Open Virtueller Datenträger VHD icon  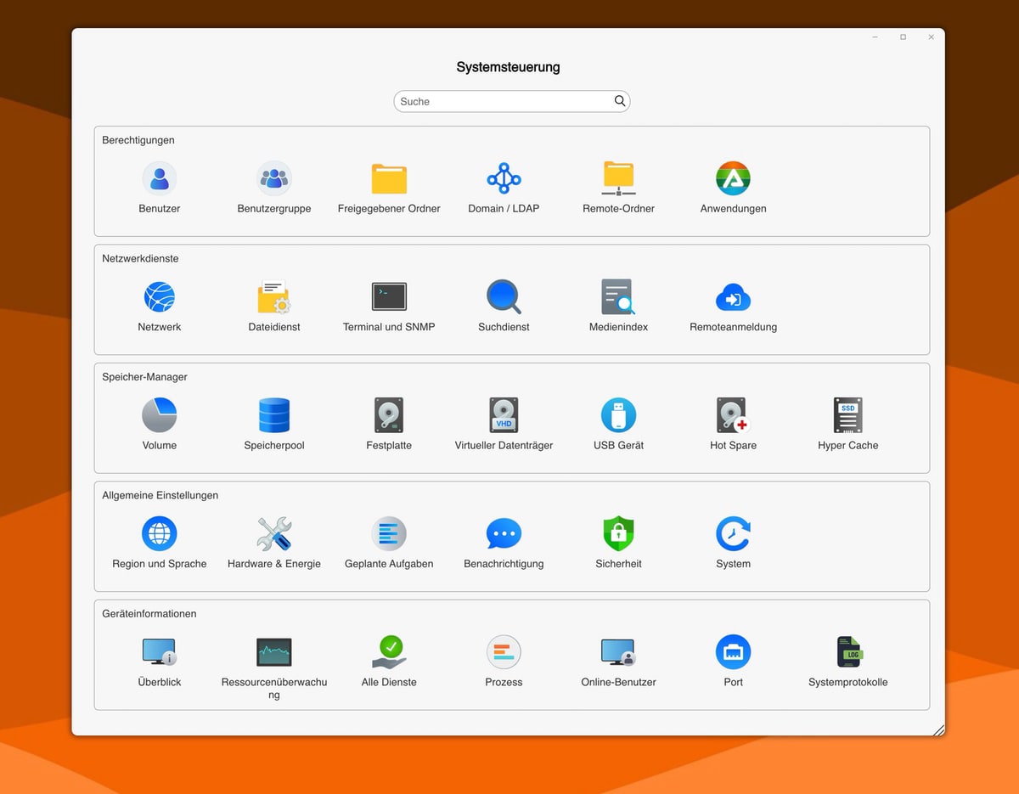pyautogui.click(x=504, y=415)
